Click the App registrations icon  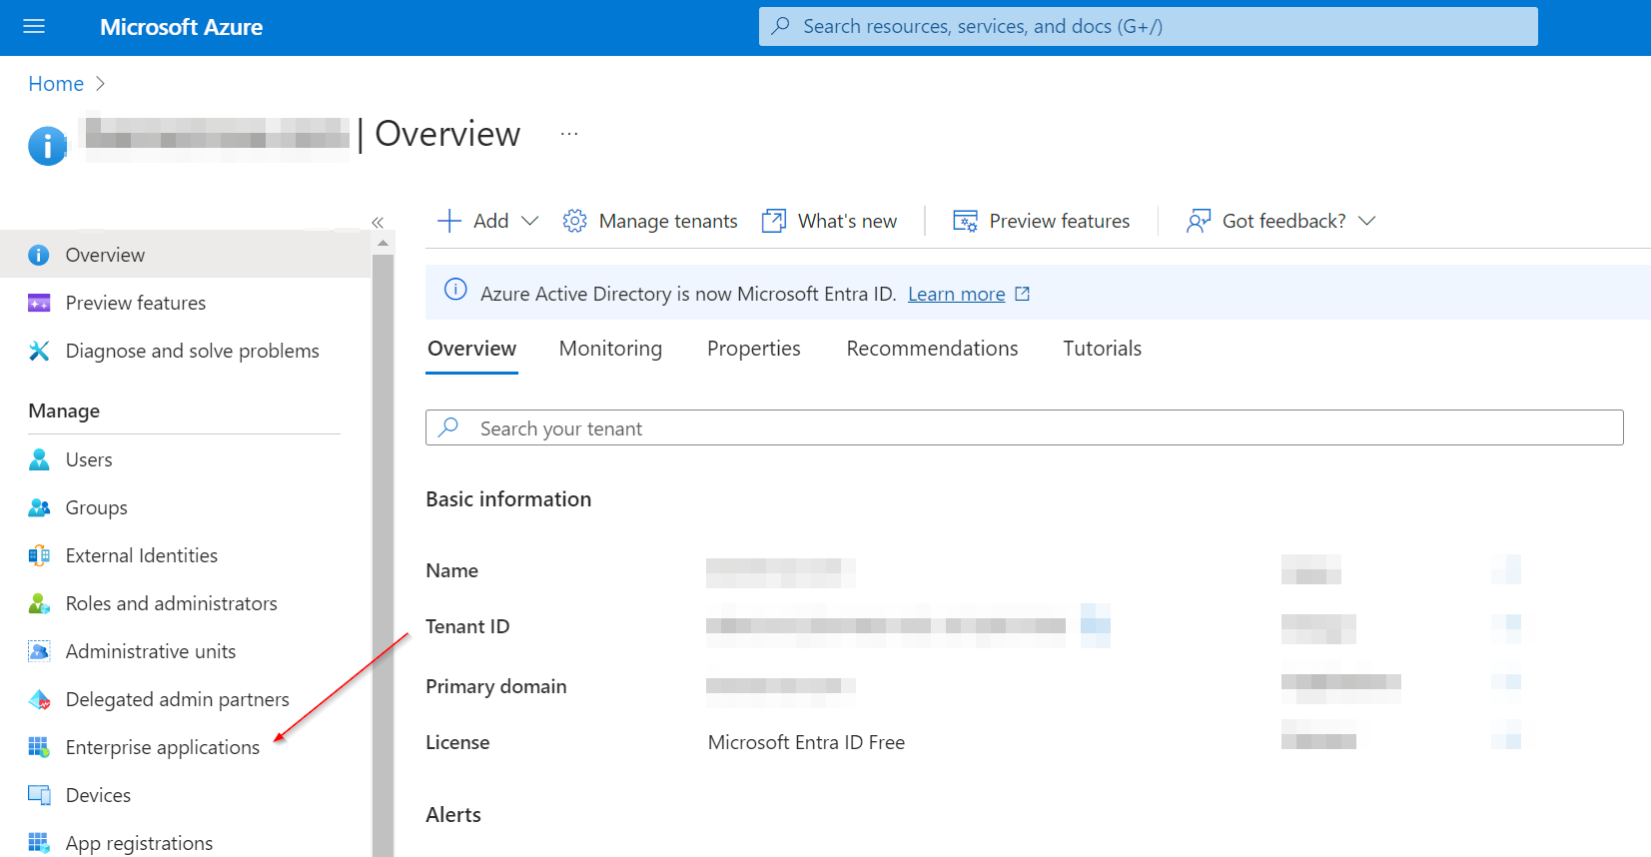click(x=39, y=843)
